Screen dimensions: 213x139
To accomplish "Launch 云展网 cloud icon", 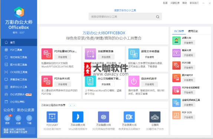I will [x=155, y=117].
